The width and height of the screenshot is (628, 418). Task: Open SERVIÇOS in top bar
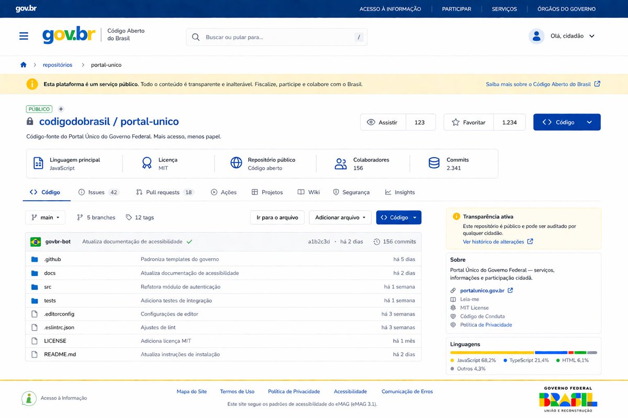[x=504, y=9]
